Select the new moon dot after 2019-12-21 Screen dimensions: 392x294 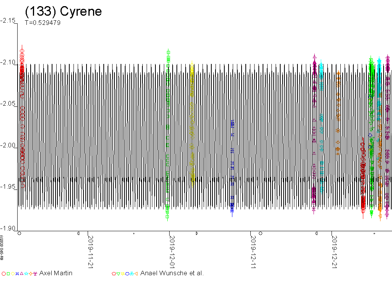(x=374, y=234)
